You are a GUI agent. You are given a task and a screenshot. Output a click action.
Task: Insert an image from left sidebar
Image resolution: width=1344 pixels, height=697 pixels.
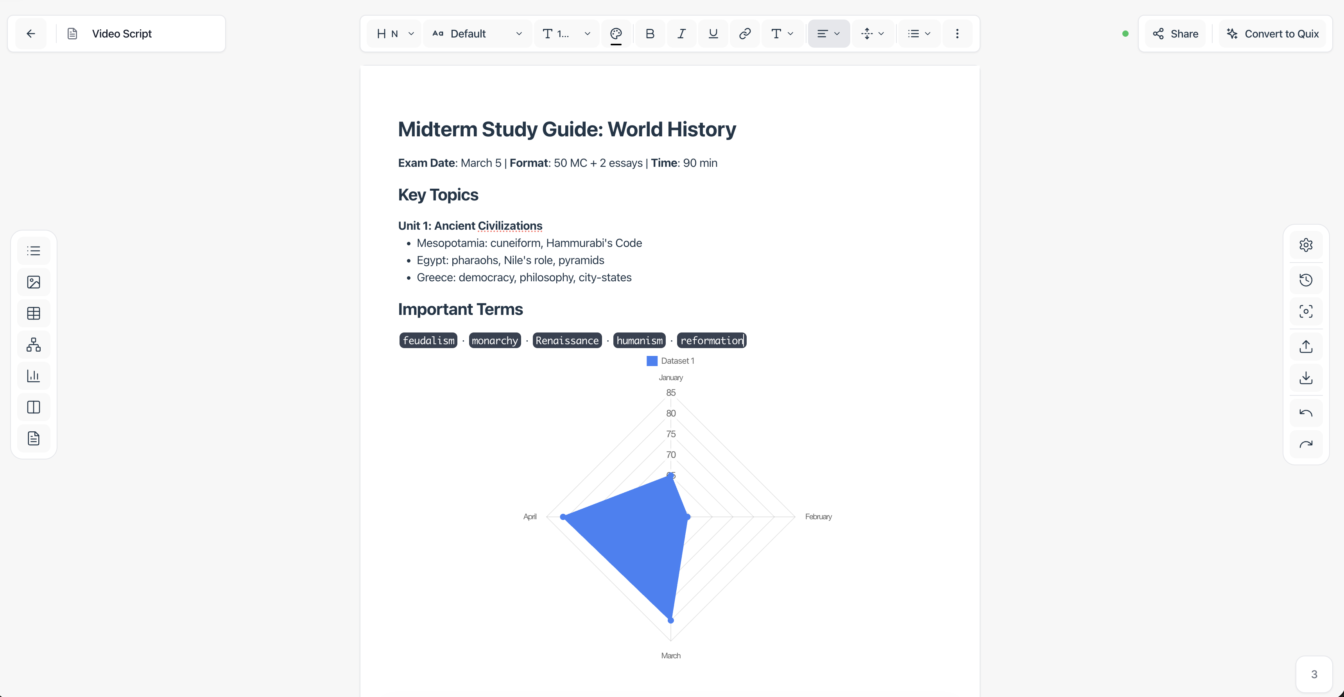coord(33,282)
